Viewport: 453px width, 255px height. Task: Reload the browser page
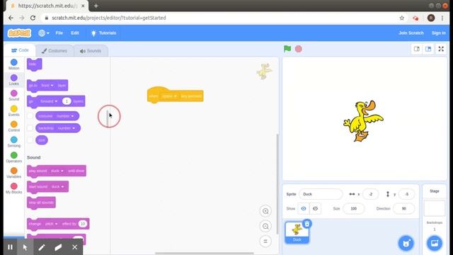[33, 18]
